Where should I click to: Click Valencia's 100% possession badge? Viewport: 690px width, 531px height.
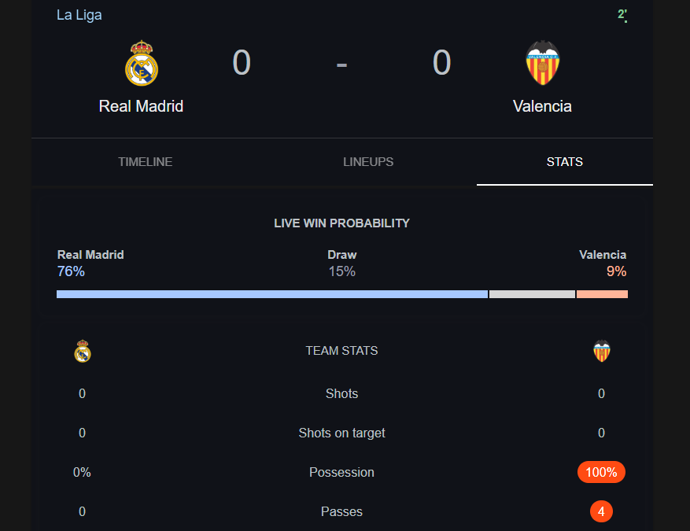click(x=601, y=472)
